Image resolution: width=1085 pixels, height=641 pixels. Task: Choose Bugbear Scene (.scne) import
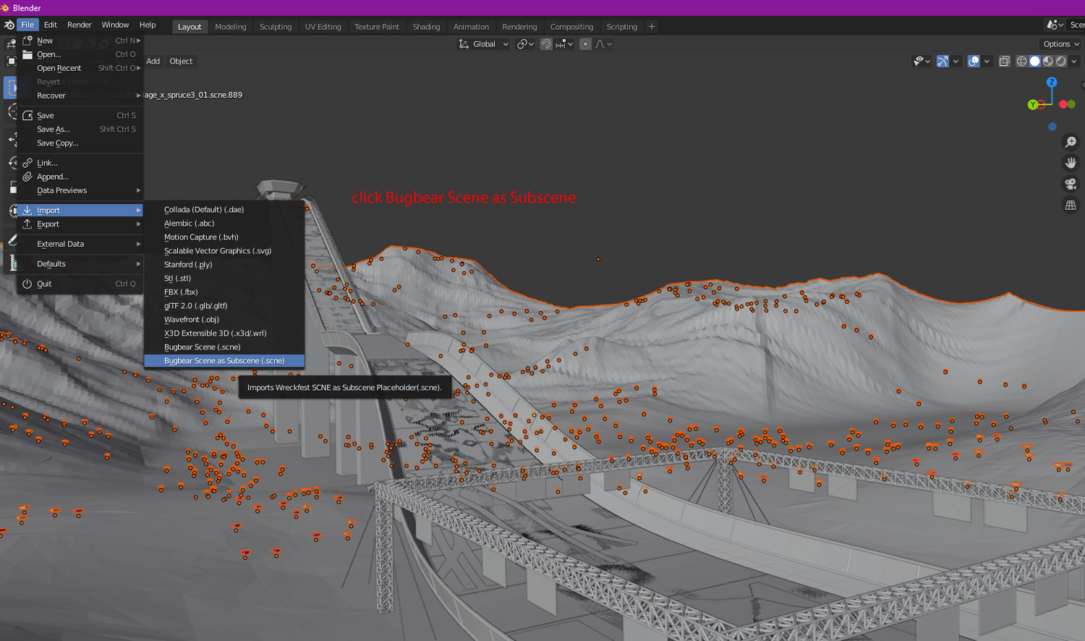point(224,347)
